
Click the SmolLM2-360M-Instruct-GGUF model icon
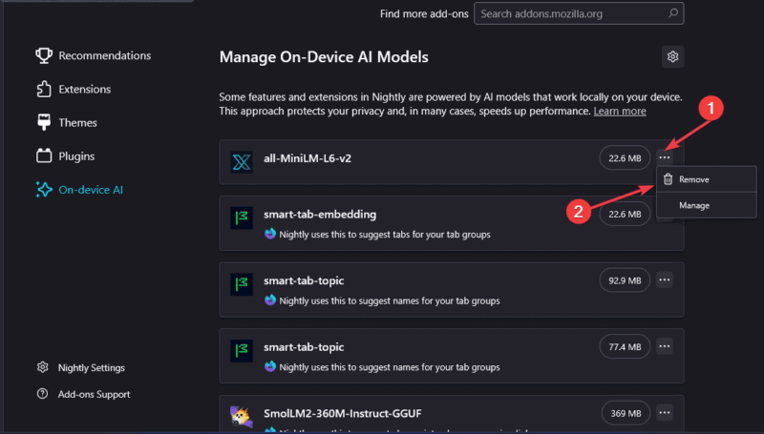(x=242, y=417)
